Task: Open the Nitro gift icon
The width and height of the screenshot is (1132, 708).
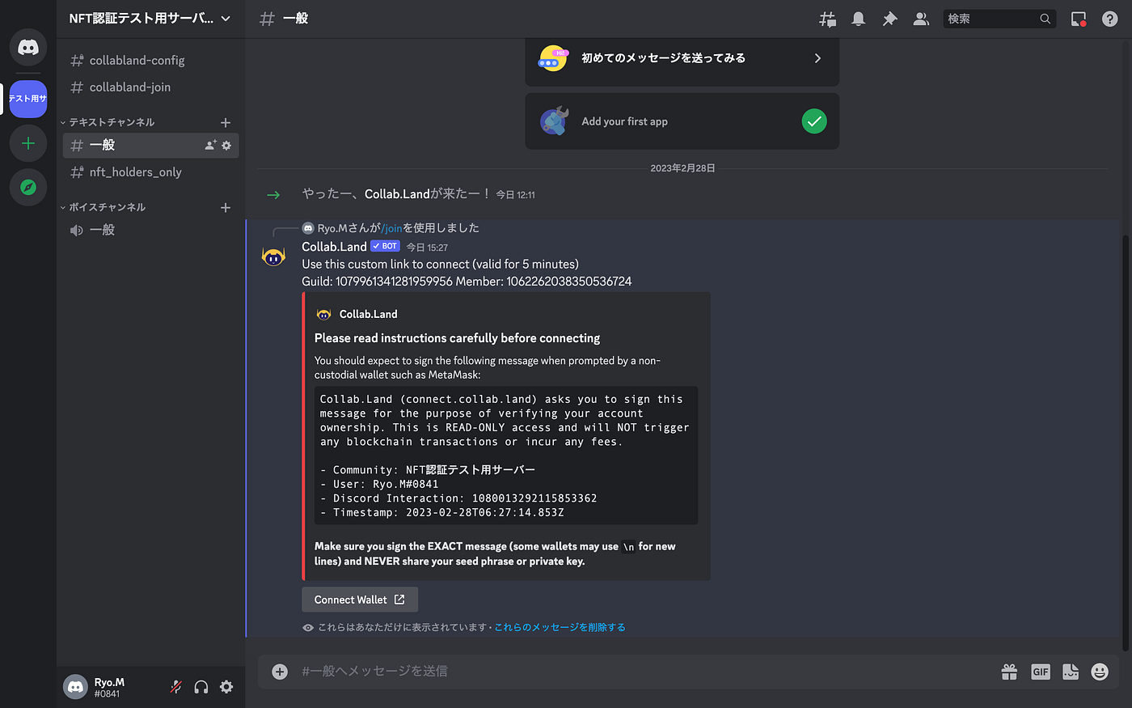Action: pyautogui.click(x=1009, y=672)
